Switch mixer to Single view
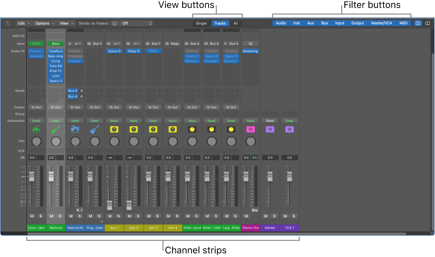Screen dimensions: 435x257 click(201, 23)
